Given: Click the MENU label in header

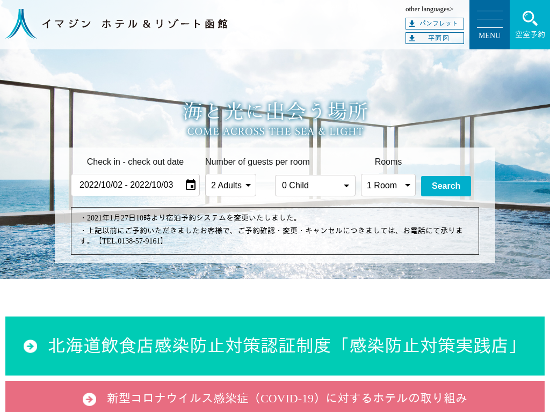Looking at the screenshot, I should [x=489, y=36].
